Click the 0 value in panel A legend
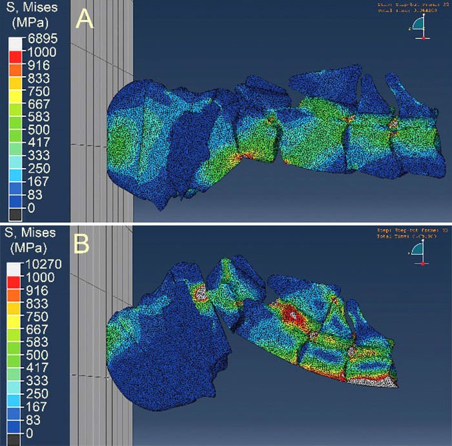452x446 pixels. click(x=32, y=208)
